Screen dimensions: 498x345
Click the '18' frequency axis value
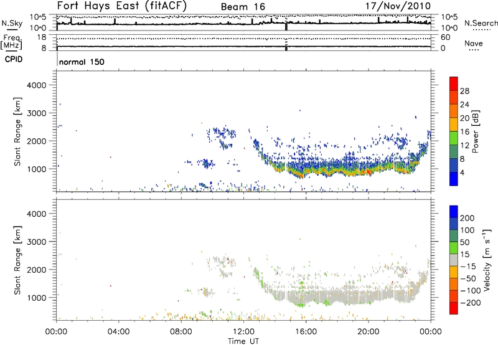coord(42,37)
